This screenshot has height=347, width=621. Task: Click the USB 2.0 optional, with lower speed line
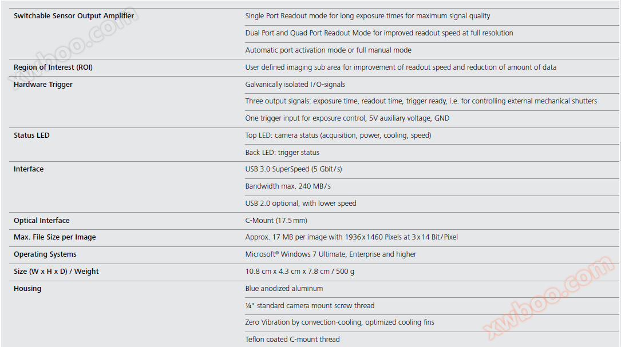click(300, 204)
